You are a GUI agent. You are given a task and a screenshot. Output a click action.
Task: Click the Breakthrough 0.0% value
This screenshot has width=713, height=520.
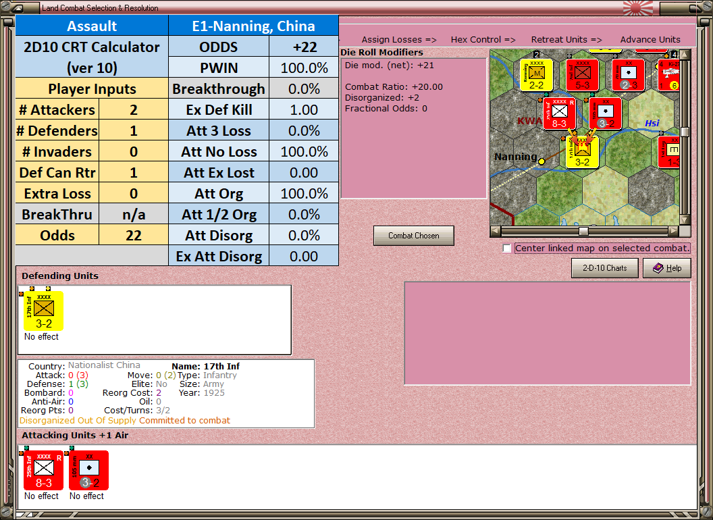point(304,88)
